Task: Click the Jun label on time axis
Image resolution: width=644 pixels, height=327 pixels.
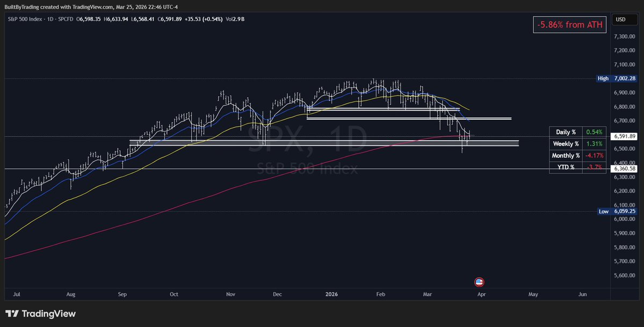Action: (582, 295)
